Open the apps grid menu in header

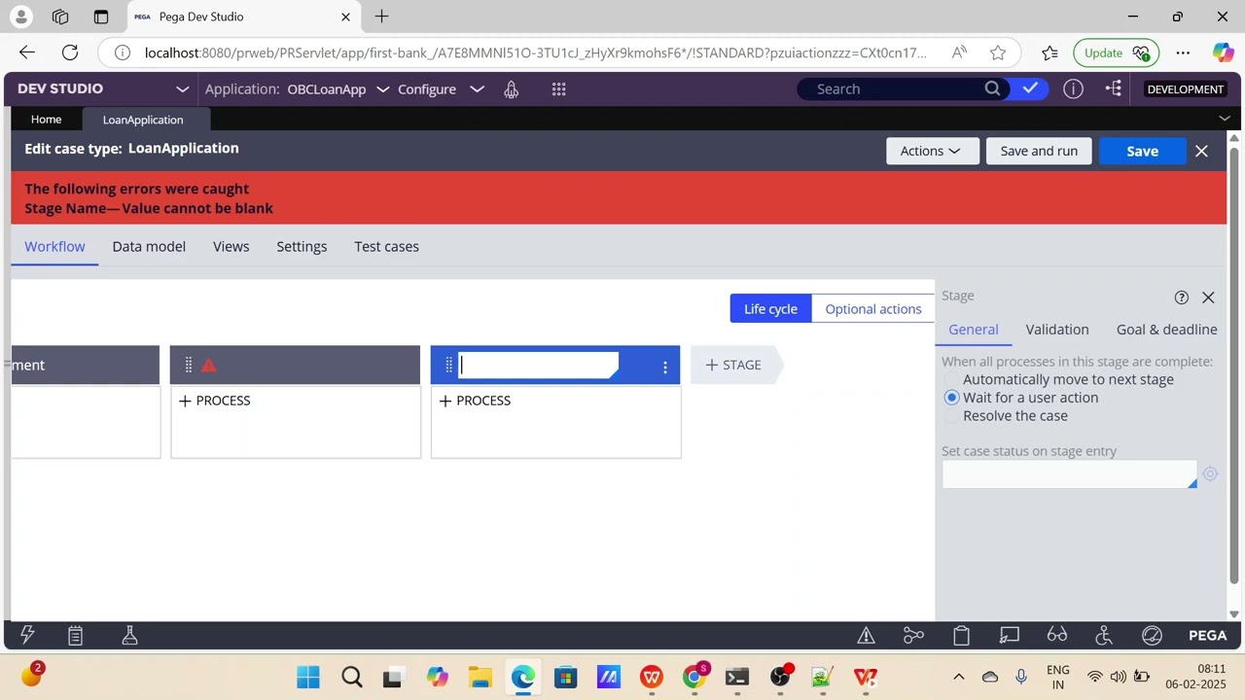[x=558, y=89]
